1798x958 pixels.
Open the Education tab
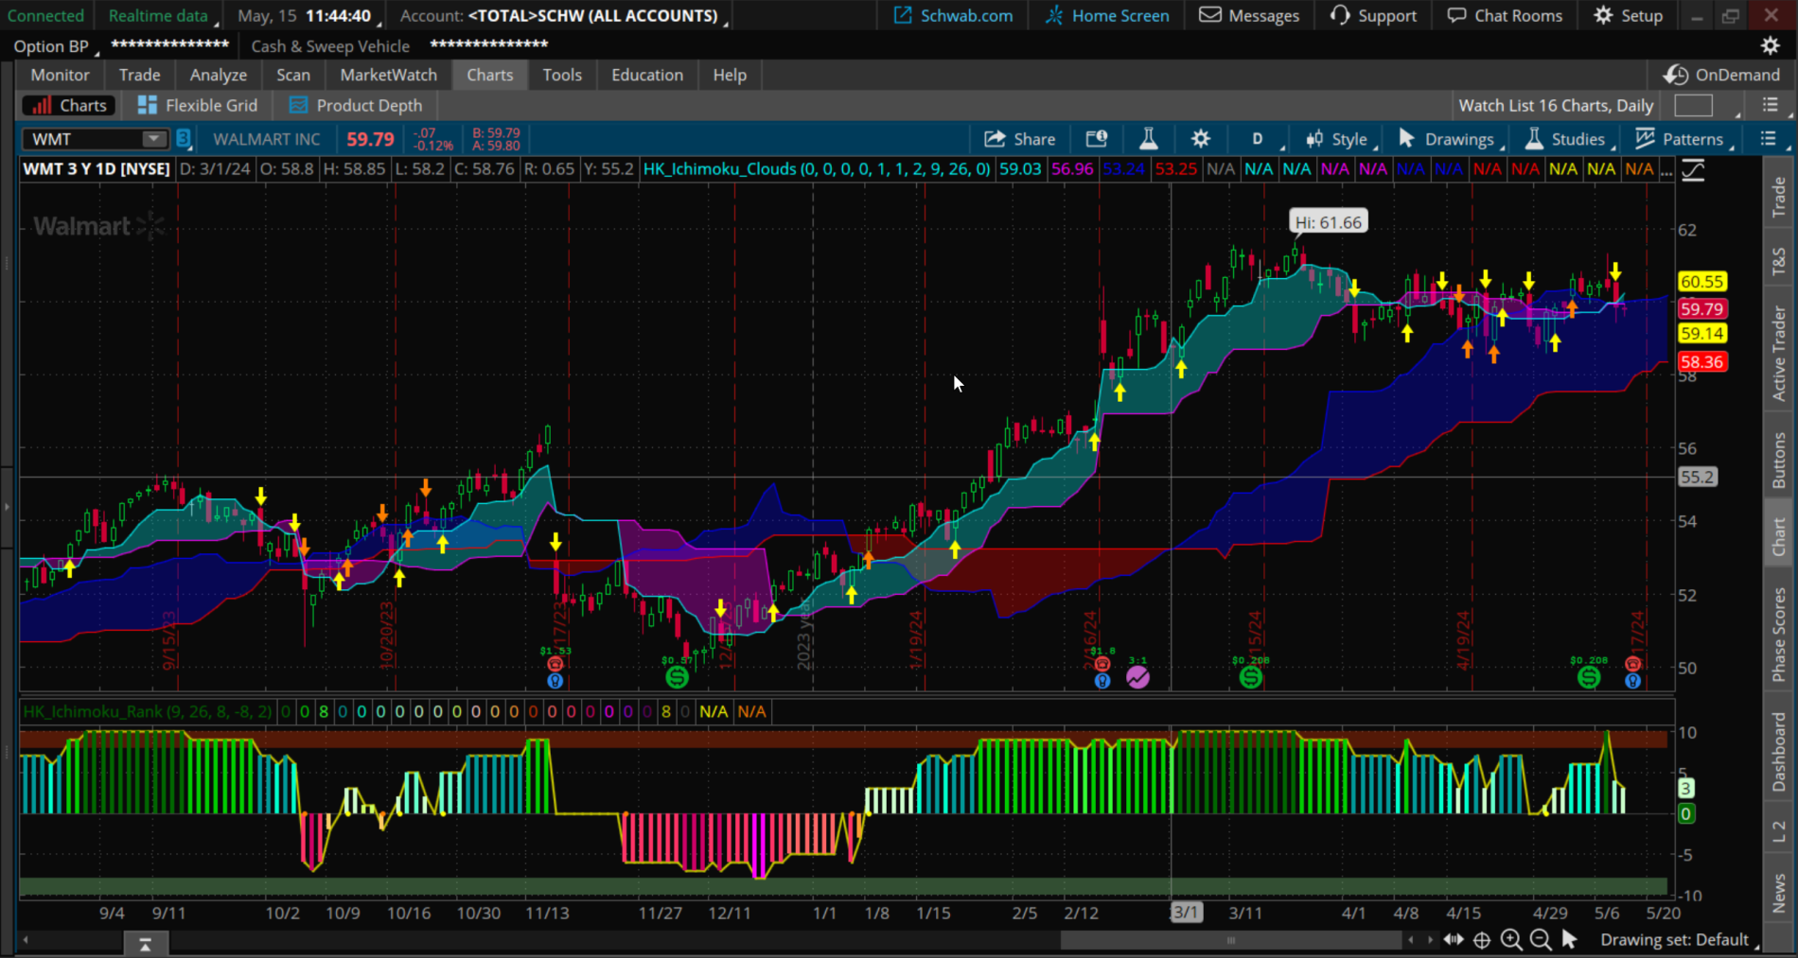pos(647,75)
